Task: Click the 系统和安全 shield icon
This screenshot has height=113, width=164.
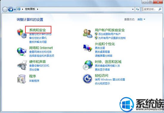Action: coord(22,33)
